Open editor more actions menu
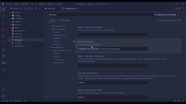 click(183, 8)
